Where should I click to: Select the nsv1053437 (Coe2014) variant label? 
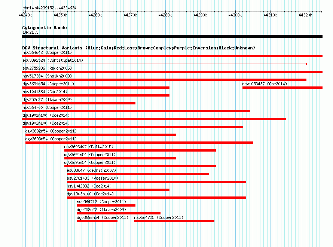pyautogui.click(x=265, y=84)
